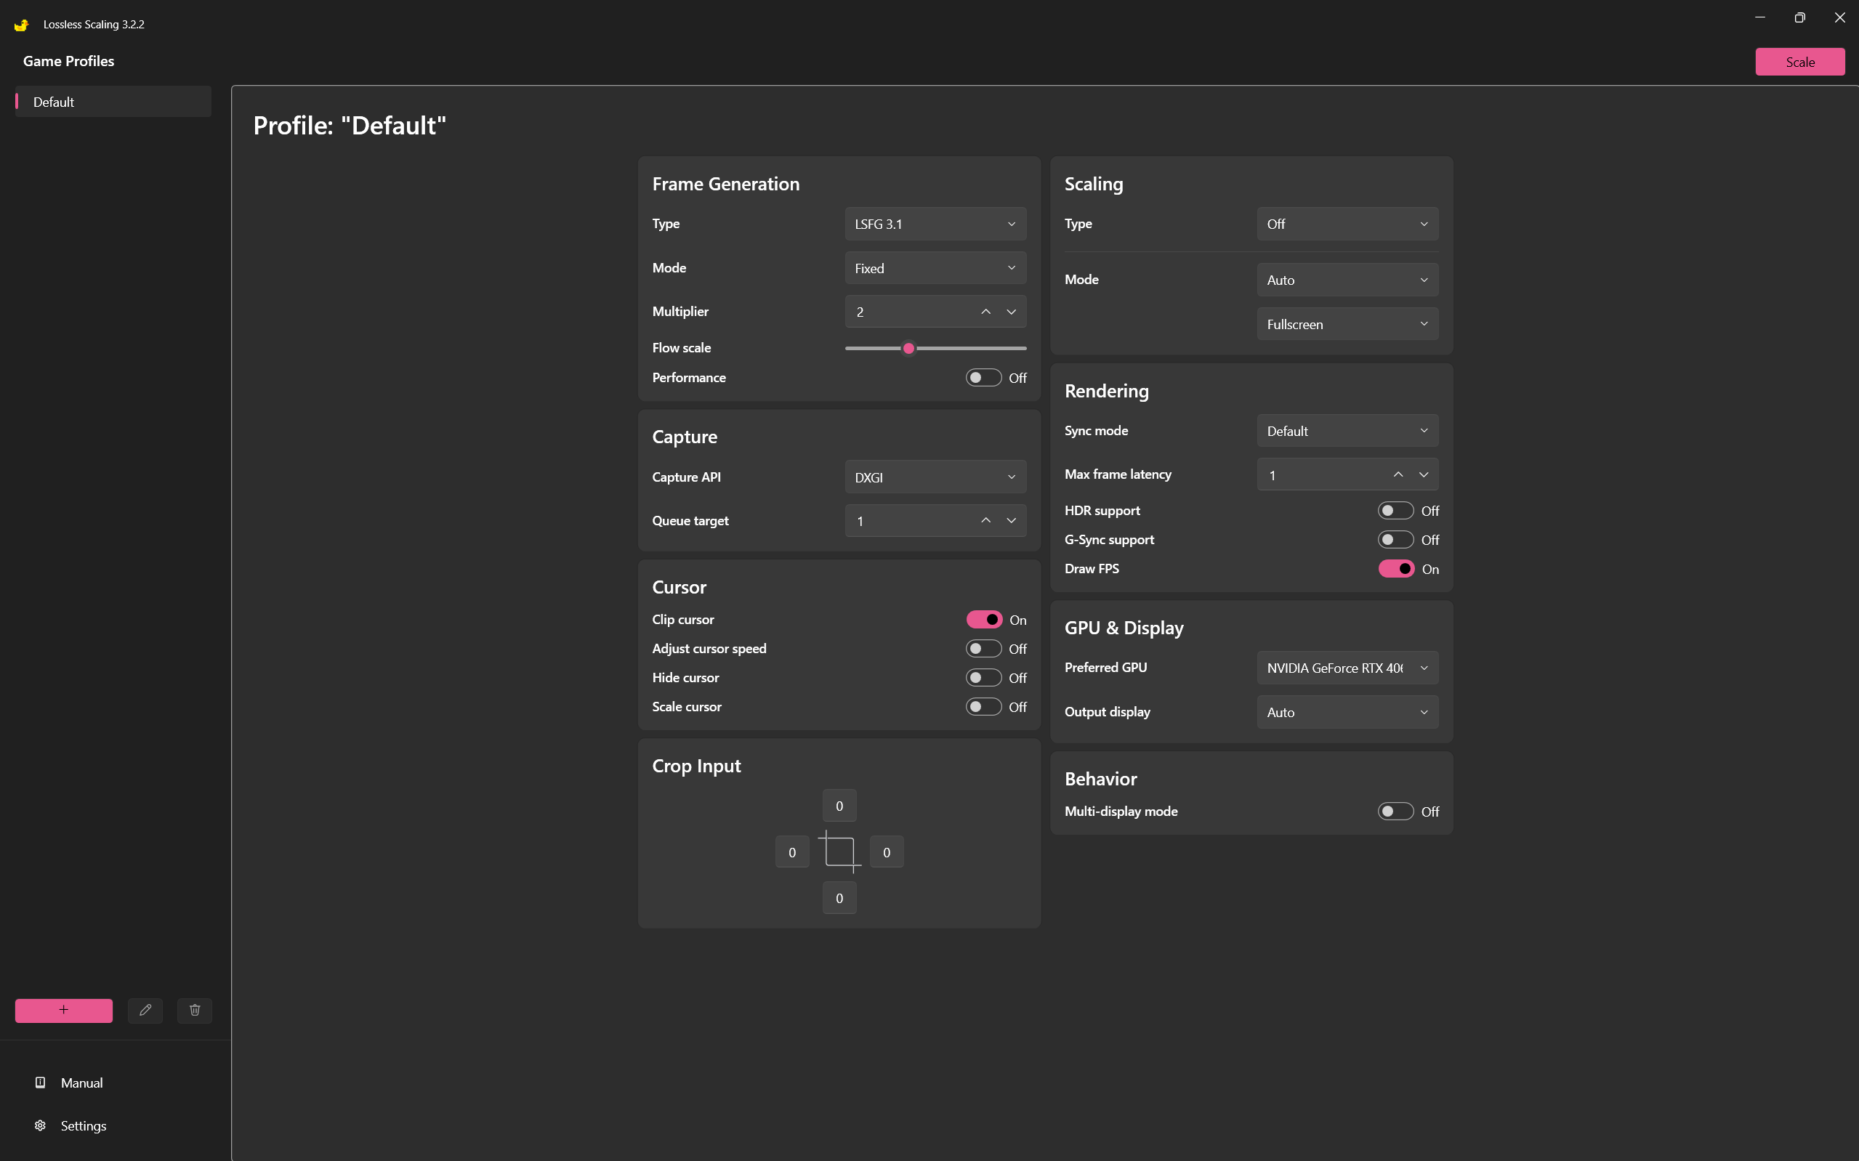Enable the HDR support toggle
This screenshot has height=1161, width=1859.
[x=1395, y=511]
